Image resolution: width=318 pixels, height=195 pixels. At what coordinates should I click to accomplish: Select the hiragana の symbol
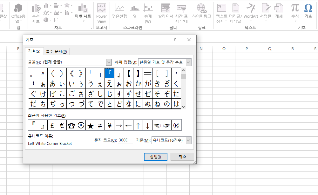167,104
